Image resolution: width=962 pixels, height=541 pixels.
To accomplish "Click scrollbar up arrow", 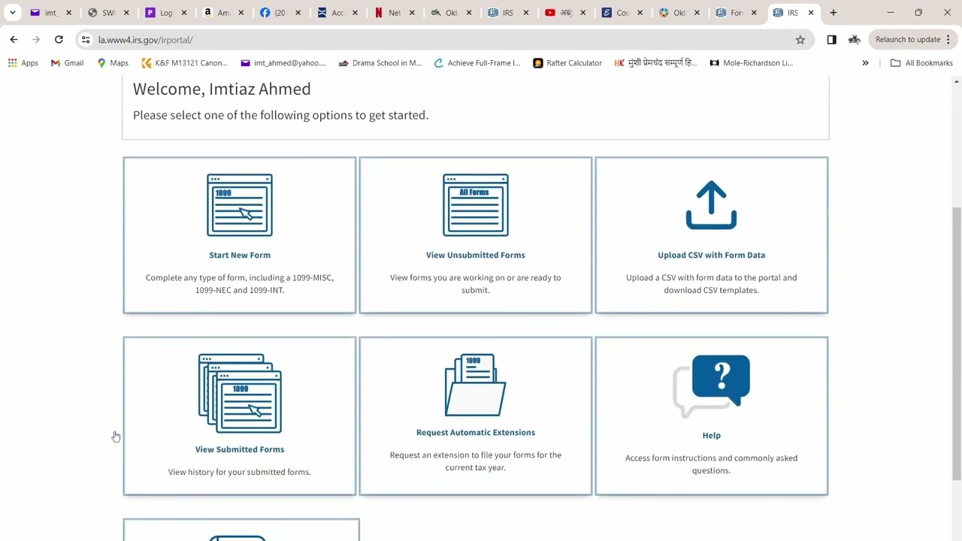I will (x=956, y=81).
